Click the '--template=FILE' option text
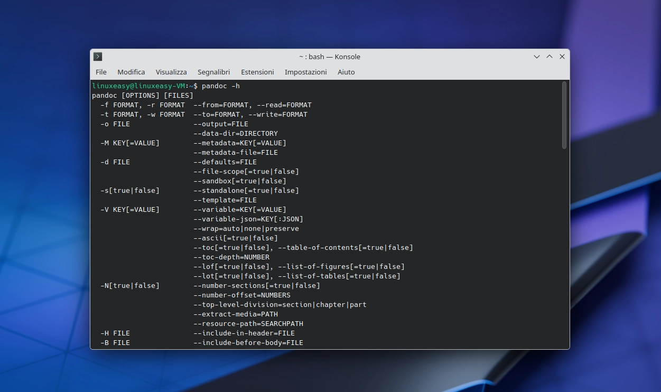The height and width of the screenshot is (392, 661). 225,200
